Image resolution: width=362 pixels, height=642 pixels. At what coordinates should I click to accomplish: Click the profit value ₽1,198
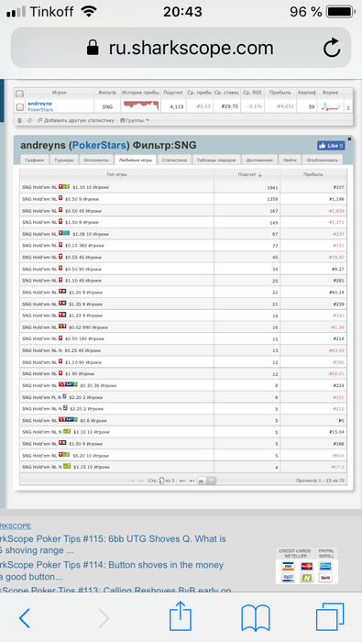click(336, 199)
